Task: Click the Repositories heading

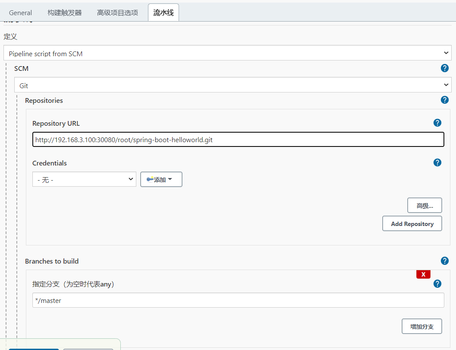Action: [44, 100]
